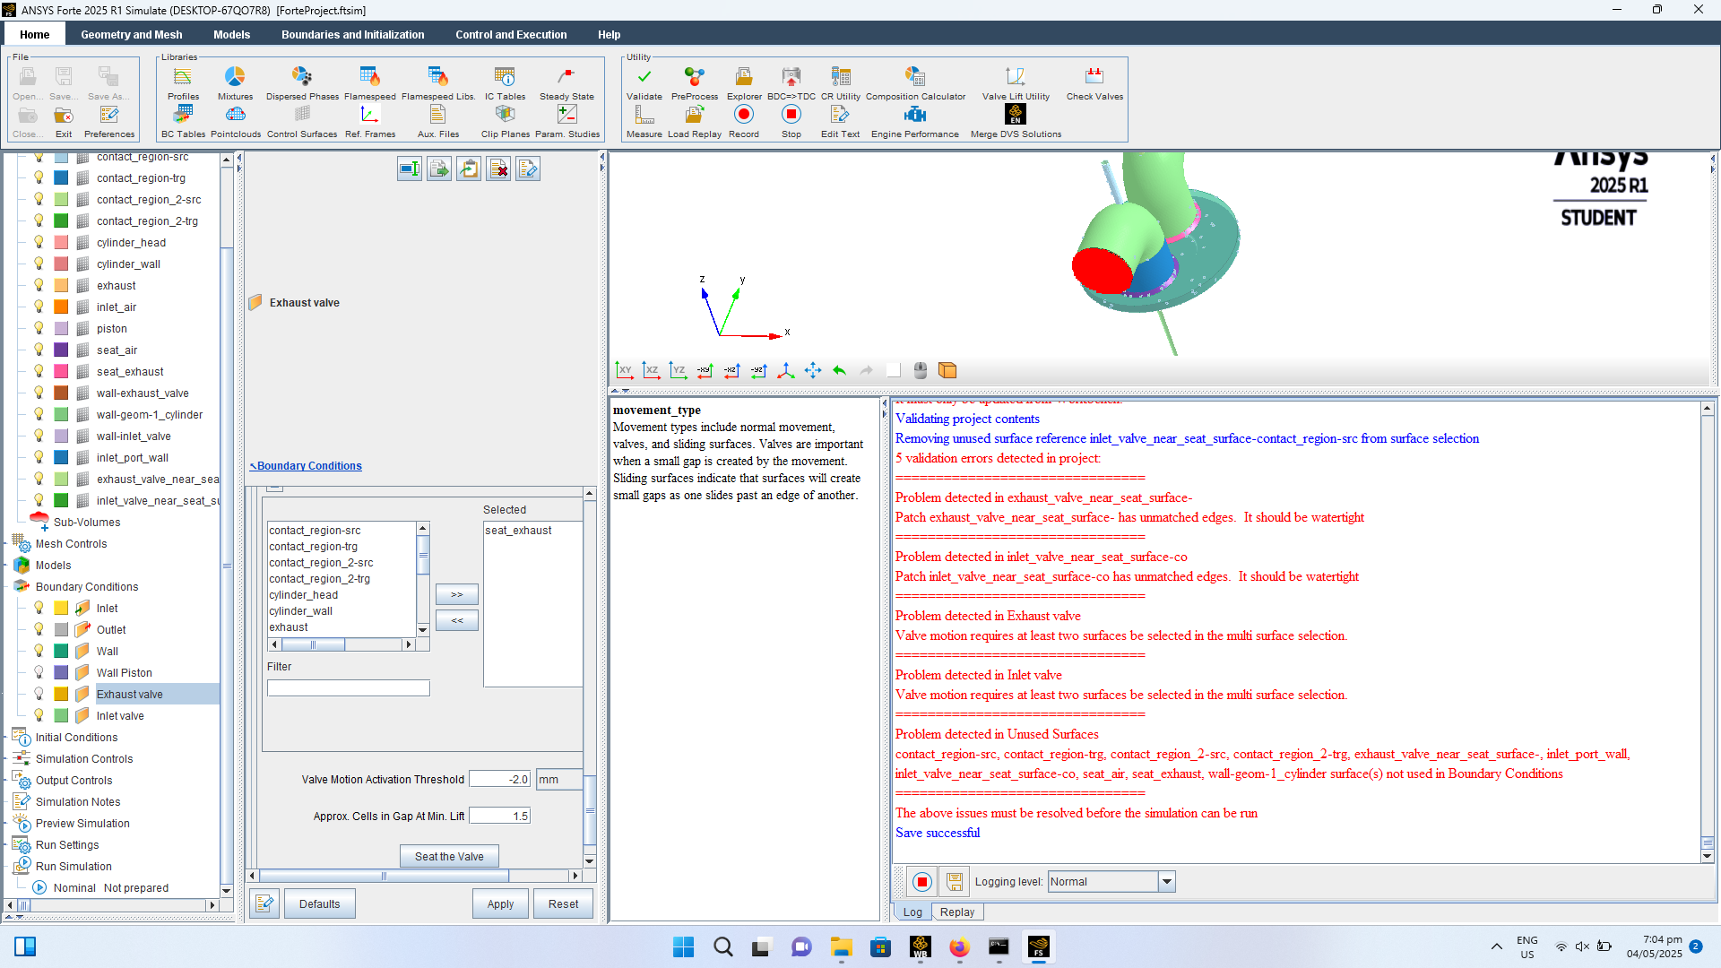1721x968 pixels.
Task: Open Merge DVS Solutions
Action: click(x=1015, y=121)
